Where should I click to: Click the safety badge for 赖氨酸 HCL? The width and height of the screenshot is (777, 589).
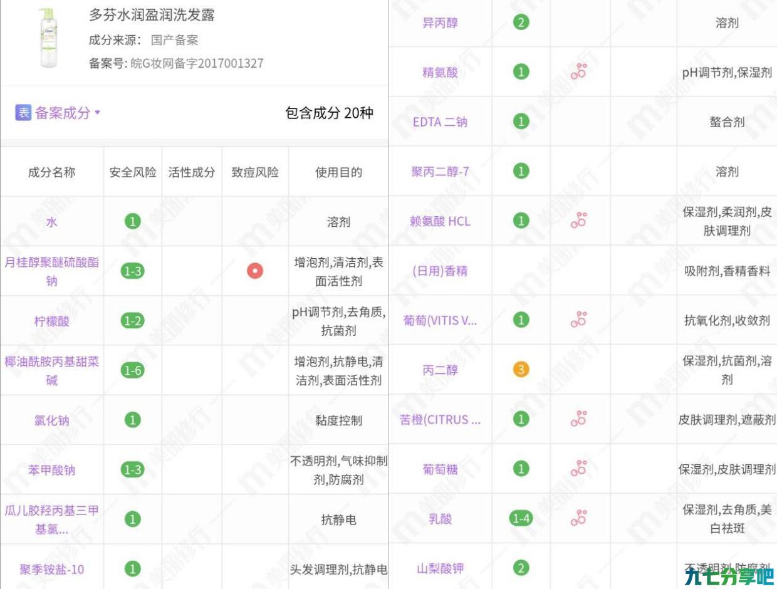pos(521,221)
